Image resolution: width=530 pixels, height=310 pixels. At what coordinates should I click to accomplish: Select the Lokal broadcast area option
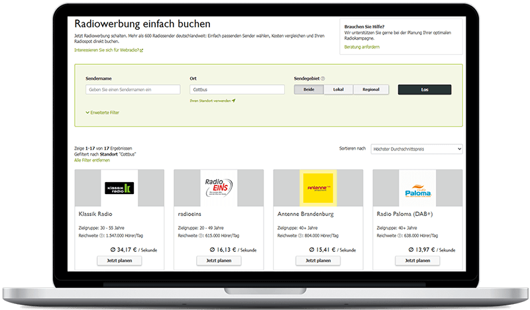[x=339, y=89]
